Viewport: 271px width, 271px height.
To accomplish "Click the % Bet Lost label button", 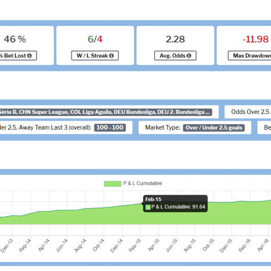I will coord(18,56).
